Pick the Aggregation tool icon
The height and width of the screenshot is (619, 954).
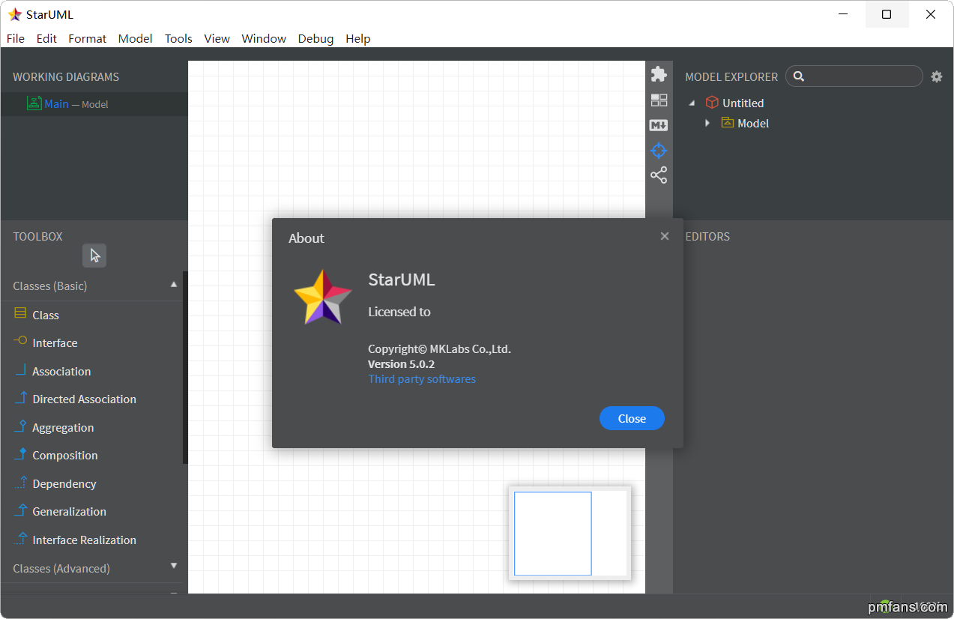(20, 426)
